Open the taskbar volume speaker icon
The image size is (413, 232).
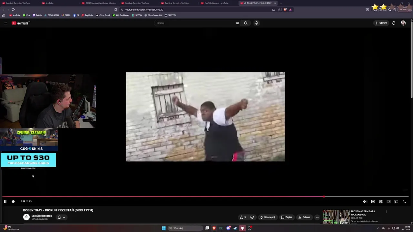(x=398, y=228)
